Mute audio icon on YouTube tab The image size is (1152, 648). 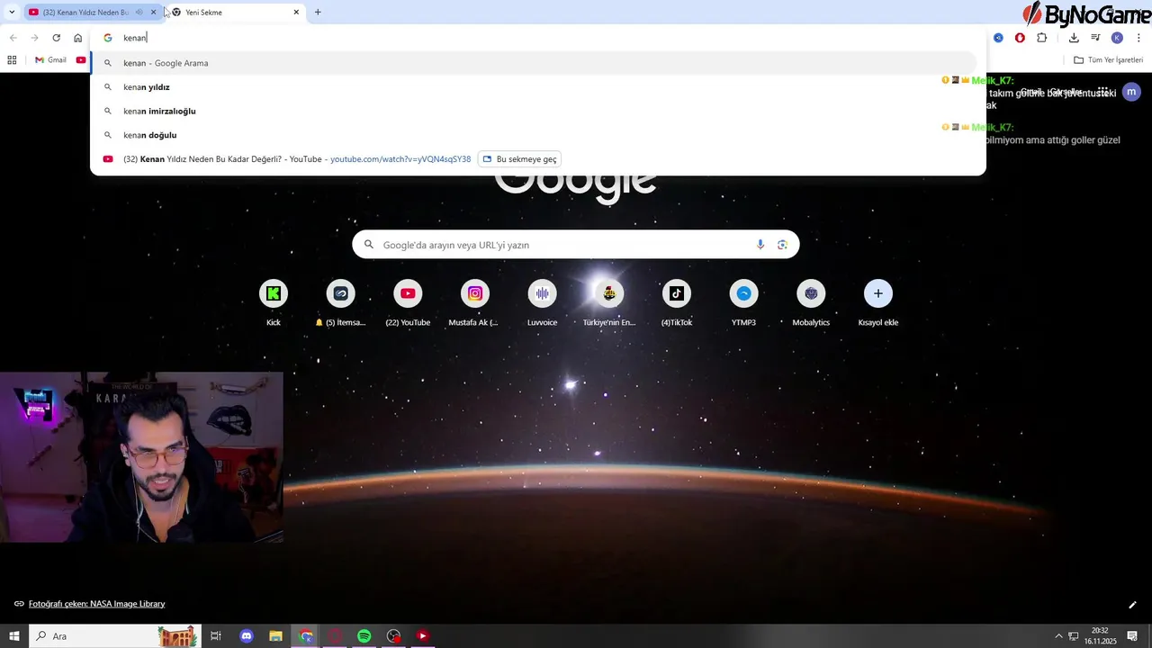(x=139, y=13)
